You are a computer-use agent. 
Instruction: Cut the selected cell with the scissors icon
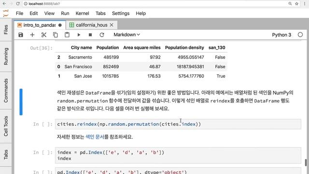click(x=44, y=35)
